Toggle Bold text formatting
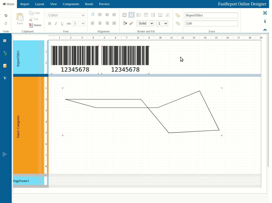The image size is (272, 203). 49,23
